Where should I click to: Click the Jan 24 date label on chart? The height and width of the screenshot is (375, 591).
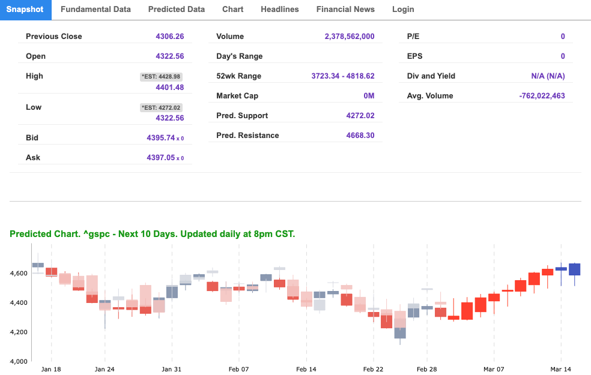[105, 370]
